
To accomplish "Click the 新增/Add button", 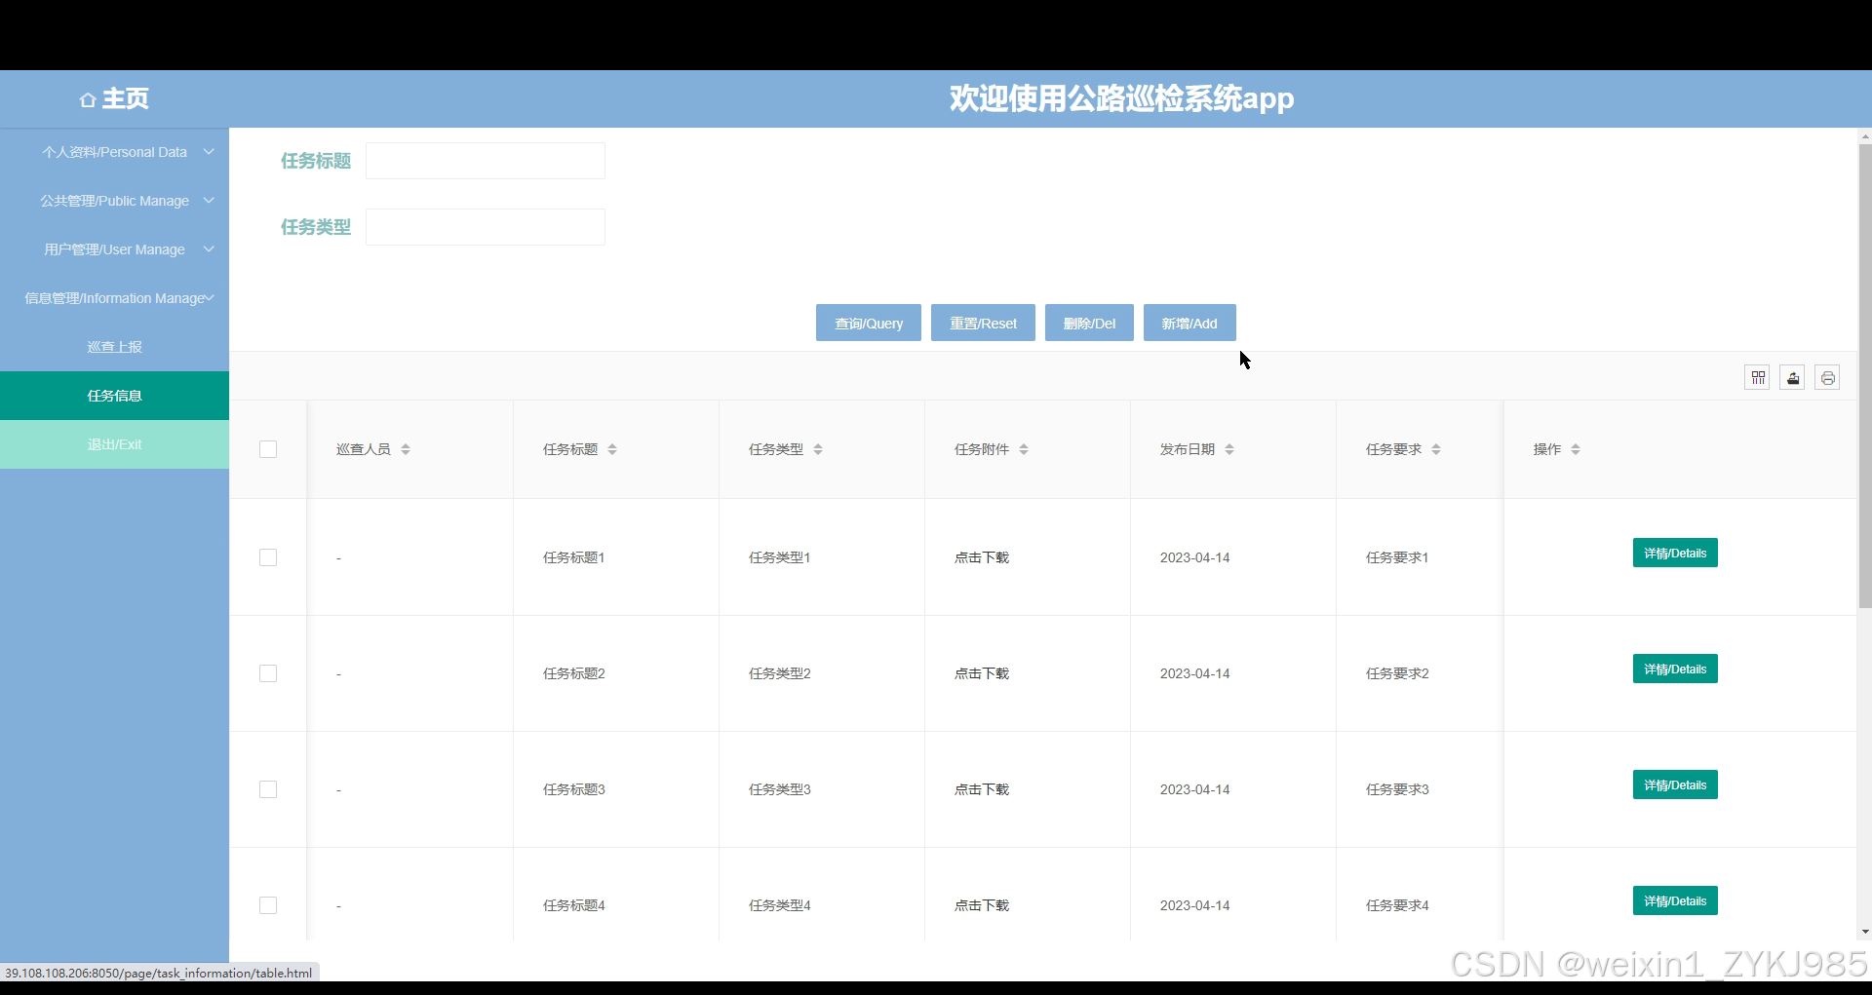I will tap(1189, 323).
